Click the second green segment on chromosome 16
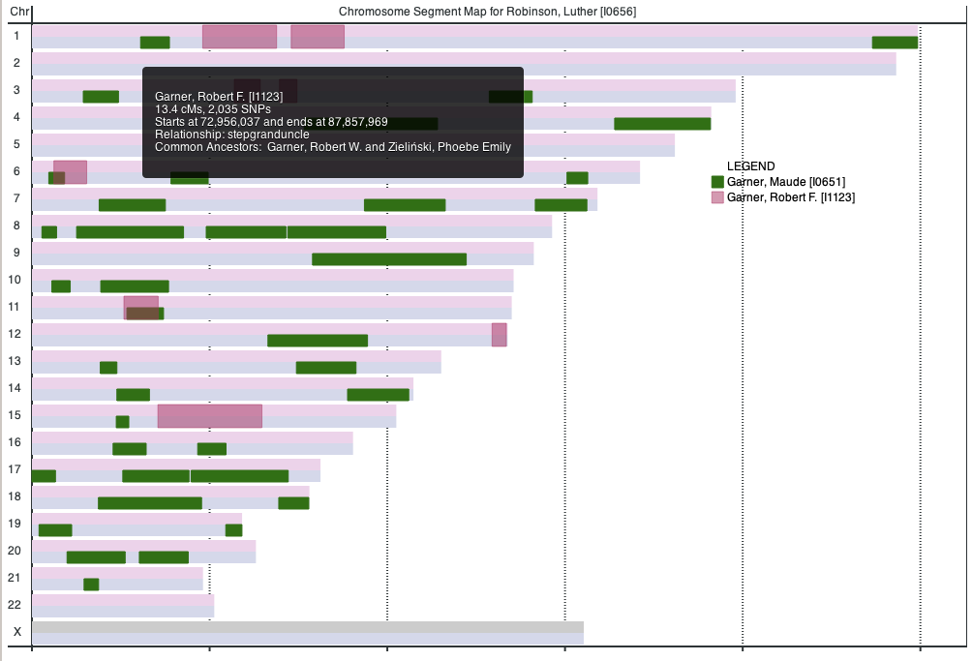This screenshot has height=661, width=972. click(212, 449)
